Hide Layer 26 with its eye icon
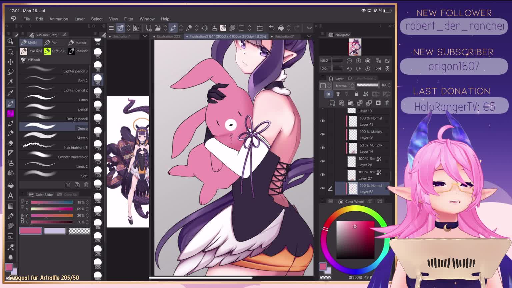This screenshot has height=288, width=512. pos(322,134)
